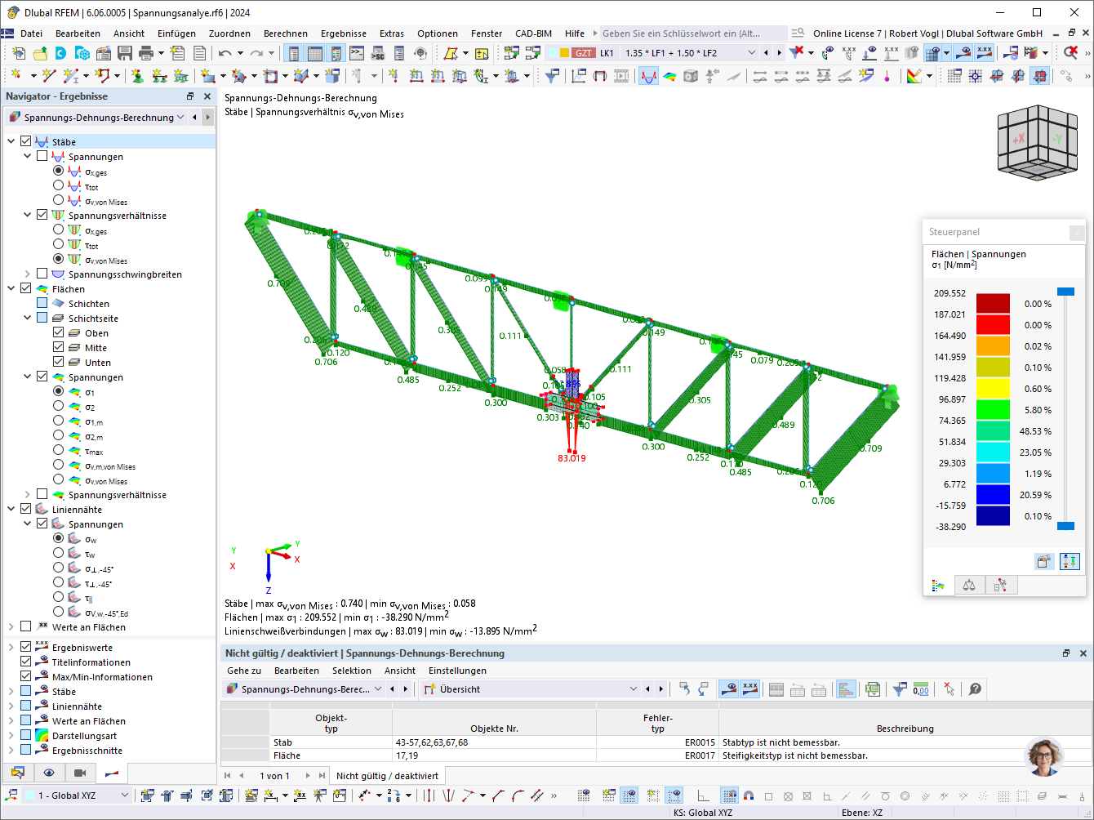Click the table filter funnel icon
The width and height of the screenshot is (1094, 820).
click(x=900, y=689)
